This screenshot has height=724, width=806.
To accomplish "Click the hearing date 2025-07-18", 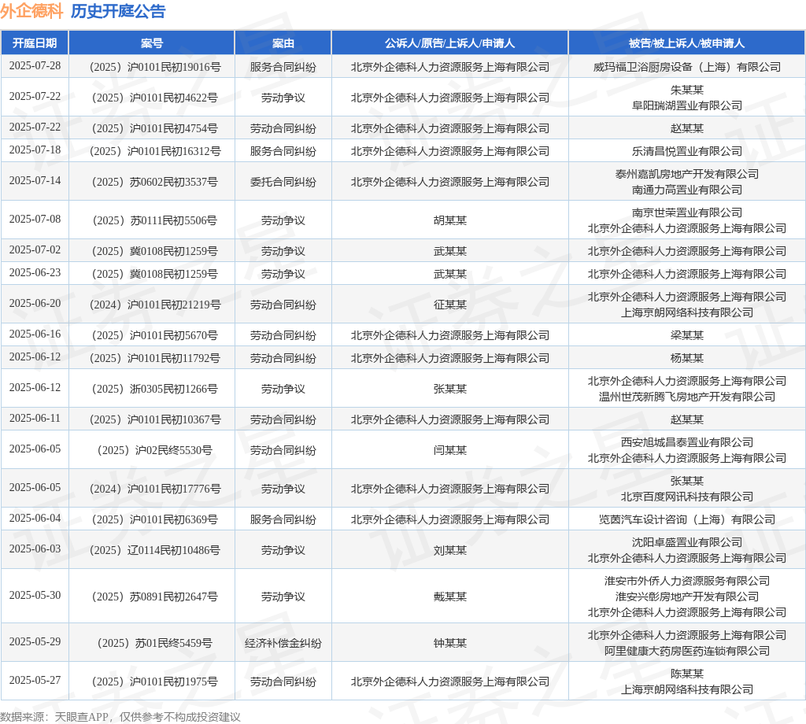I will point(35,150).
